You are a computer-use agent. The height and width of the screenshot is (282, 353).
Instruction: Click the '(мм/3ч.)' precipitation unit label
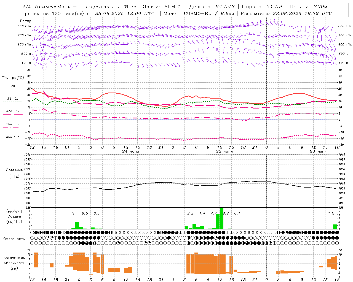(x=14, y=211)
